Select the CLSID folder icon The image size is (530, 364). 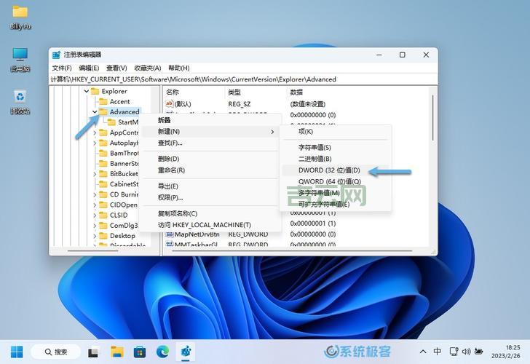pos(103,215)
